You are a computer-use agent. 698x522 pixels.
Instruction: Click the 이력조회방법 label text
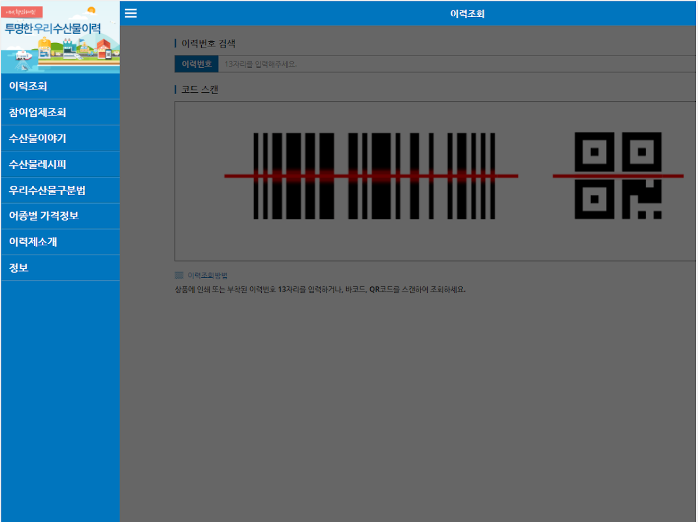[208, 275]
